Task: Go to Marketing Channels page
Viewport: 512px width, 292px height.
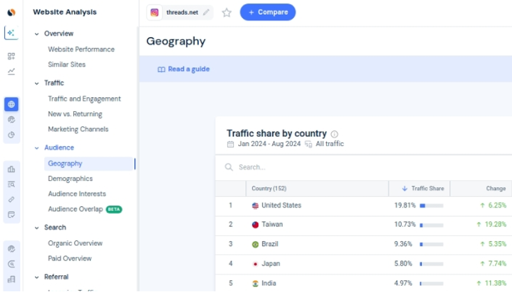Action: [x=78, y=129]
